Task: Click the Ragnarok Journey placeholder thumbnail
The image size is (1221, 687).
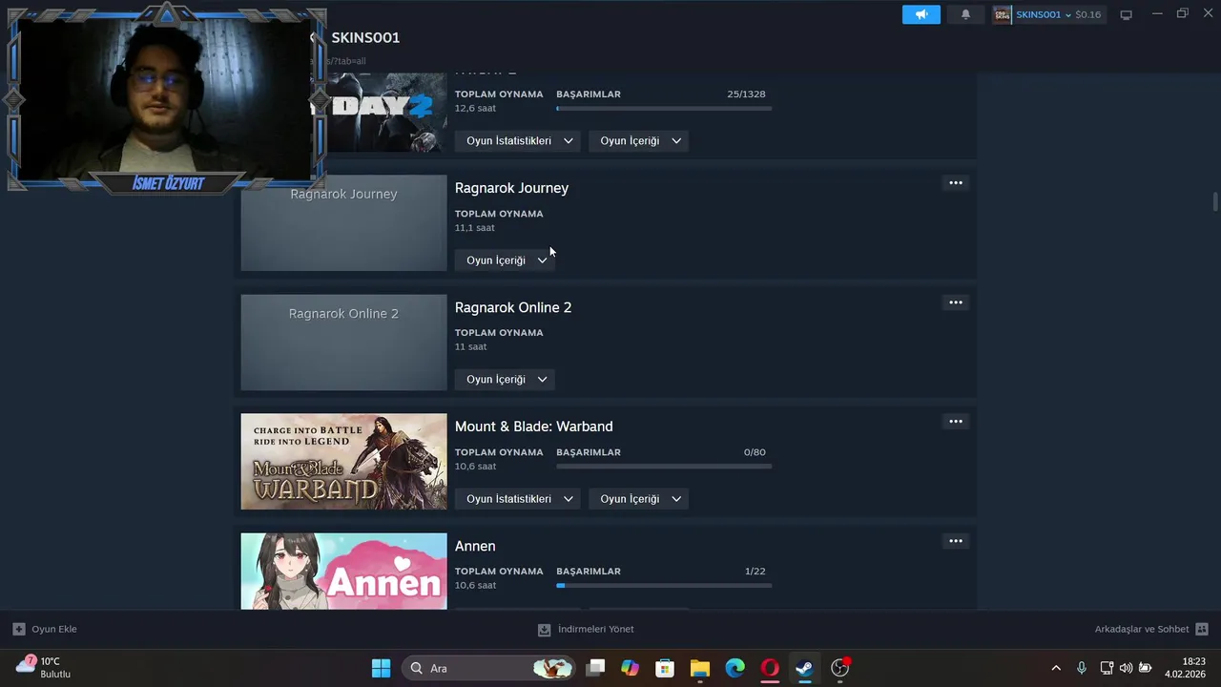Action: click(x=343, y=222)
